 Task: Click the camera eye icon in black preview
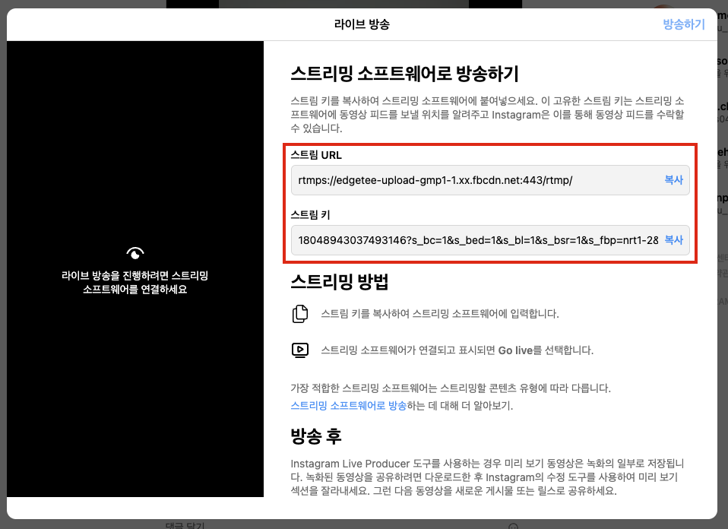[135, 253]
